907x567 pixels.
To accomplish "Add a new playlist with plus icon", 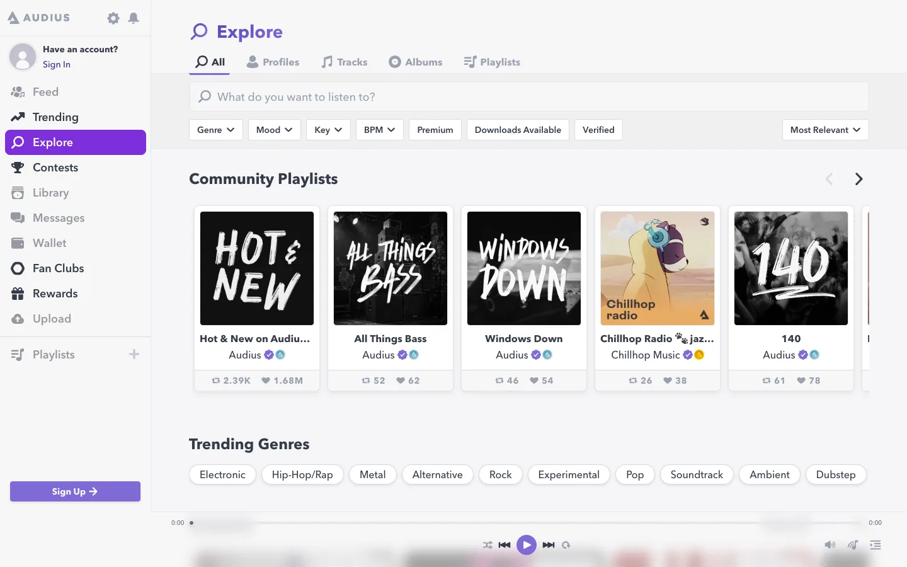I will tap(134, 354).
